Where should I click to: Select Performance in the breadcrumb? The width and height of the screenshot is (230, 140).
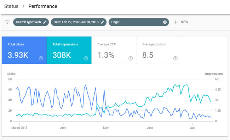(43, 6)
